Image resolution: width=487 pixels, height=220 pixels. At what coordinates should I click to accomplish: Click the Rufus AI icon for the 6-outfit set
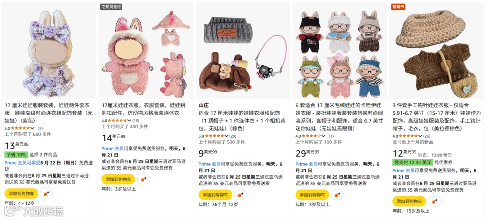click(x=337, y=195)
